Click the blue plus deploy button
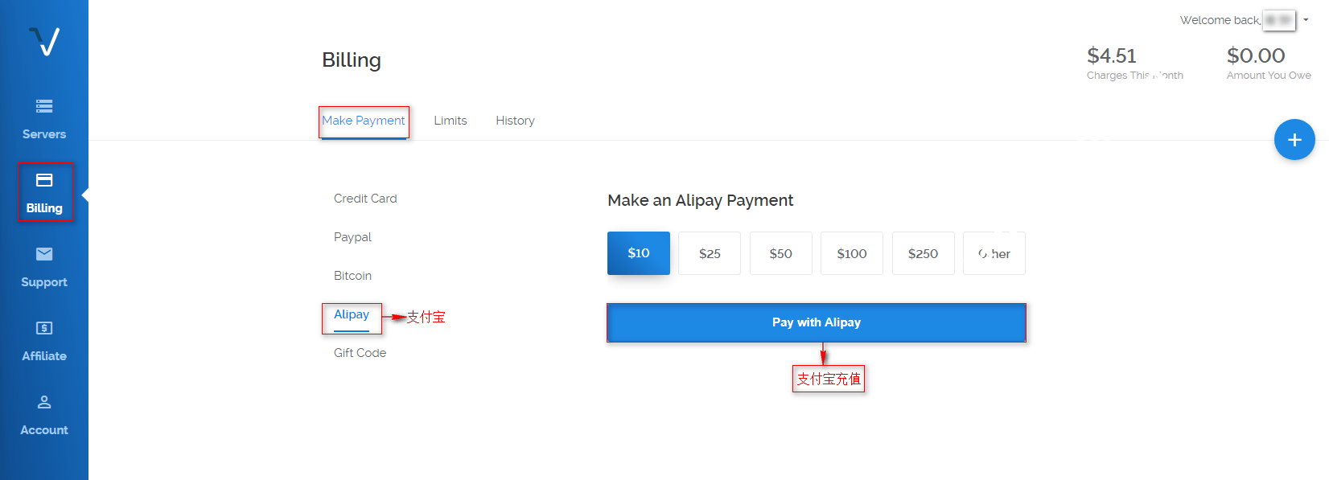 [x=1294, y=140]
